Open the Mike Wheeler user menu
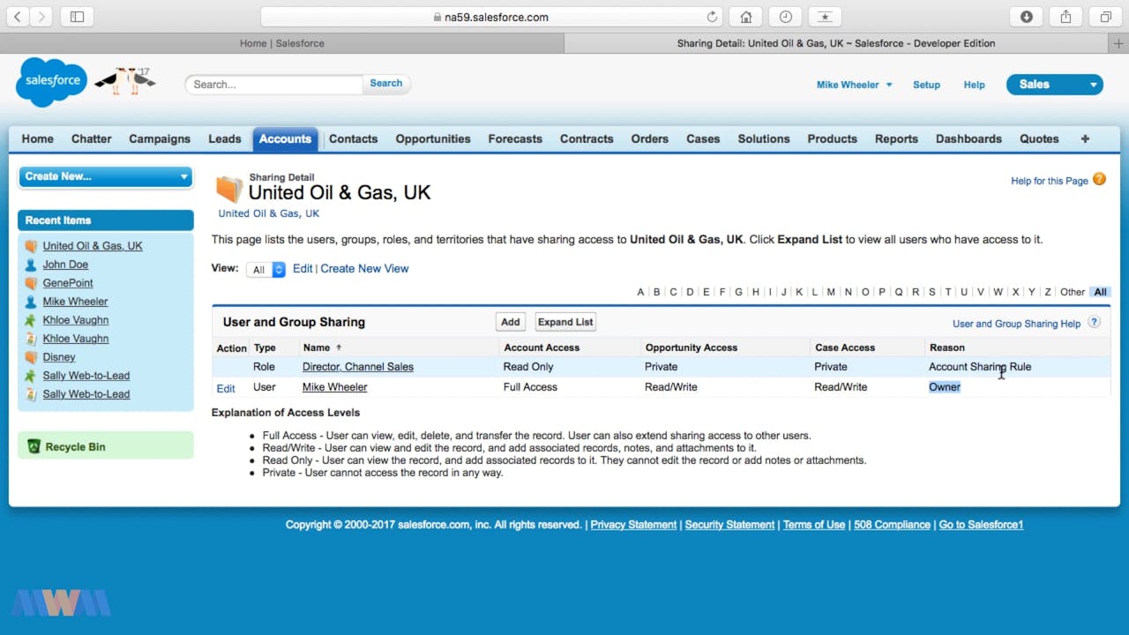The image size is (1129, 635). coord(854,85)
